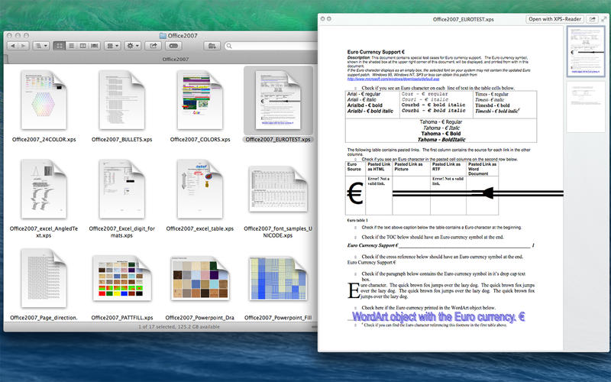This screenshot has height=382, width=611.
Task: Click the Office2007_excel_table.xps file name label
Action: click(x=199, y=228)
